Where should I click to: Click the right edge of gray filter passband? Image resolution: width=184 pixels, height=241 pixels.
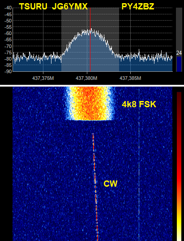119,39
